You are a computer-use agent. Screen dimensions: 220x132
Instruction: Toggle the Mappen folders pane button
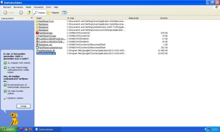coord(53,13)
